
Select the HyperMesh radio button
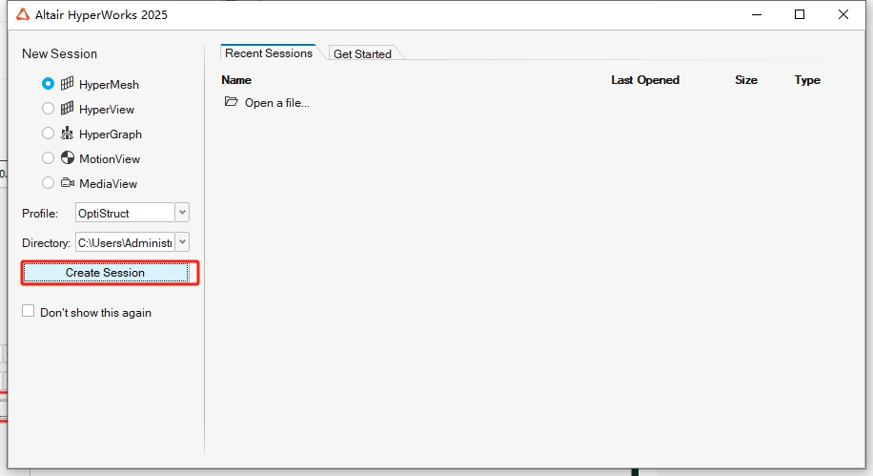[x=48, y=84]
